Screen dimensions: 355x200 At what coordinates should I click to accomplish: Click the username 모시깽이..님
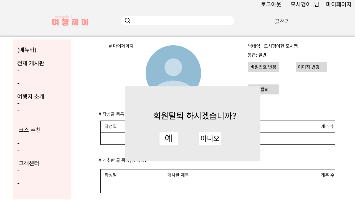coord(305,4)
